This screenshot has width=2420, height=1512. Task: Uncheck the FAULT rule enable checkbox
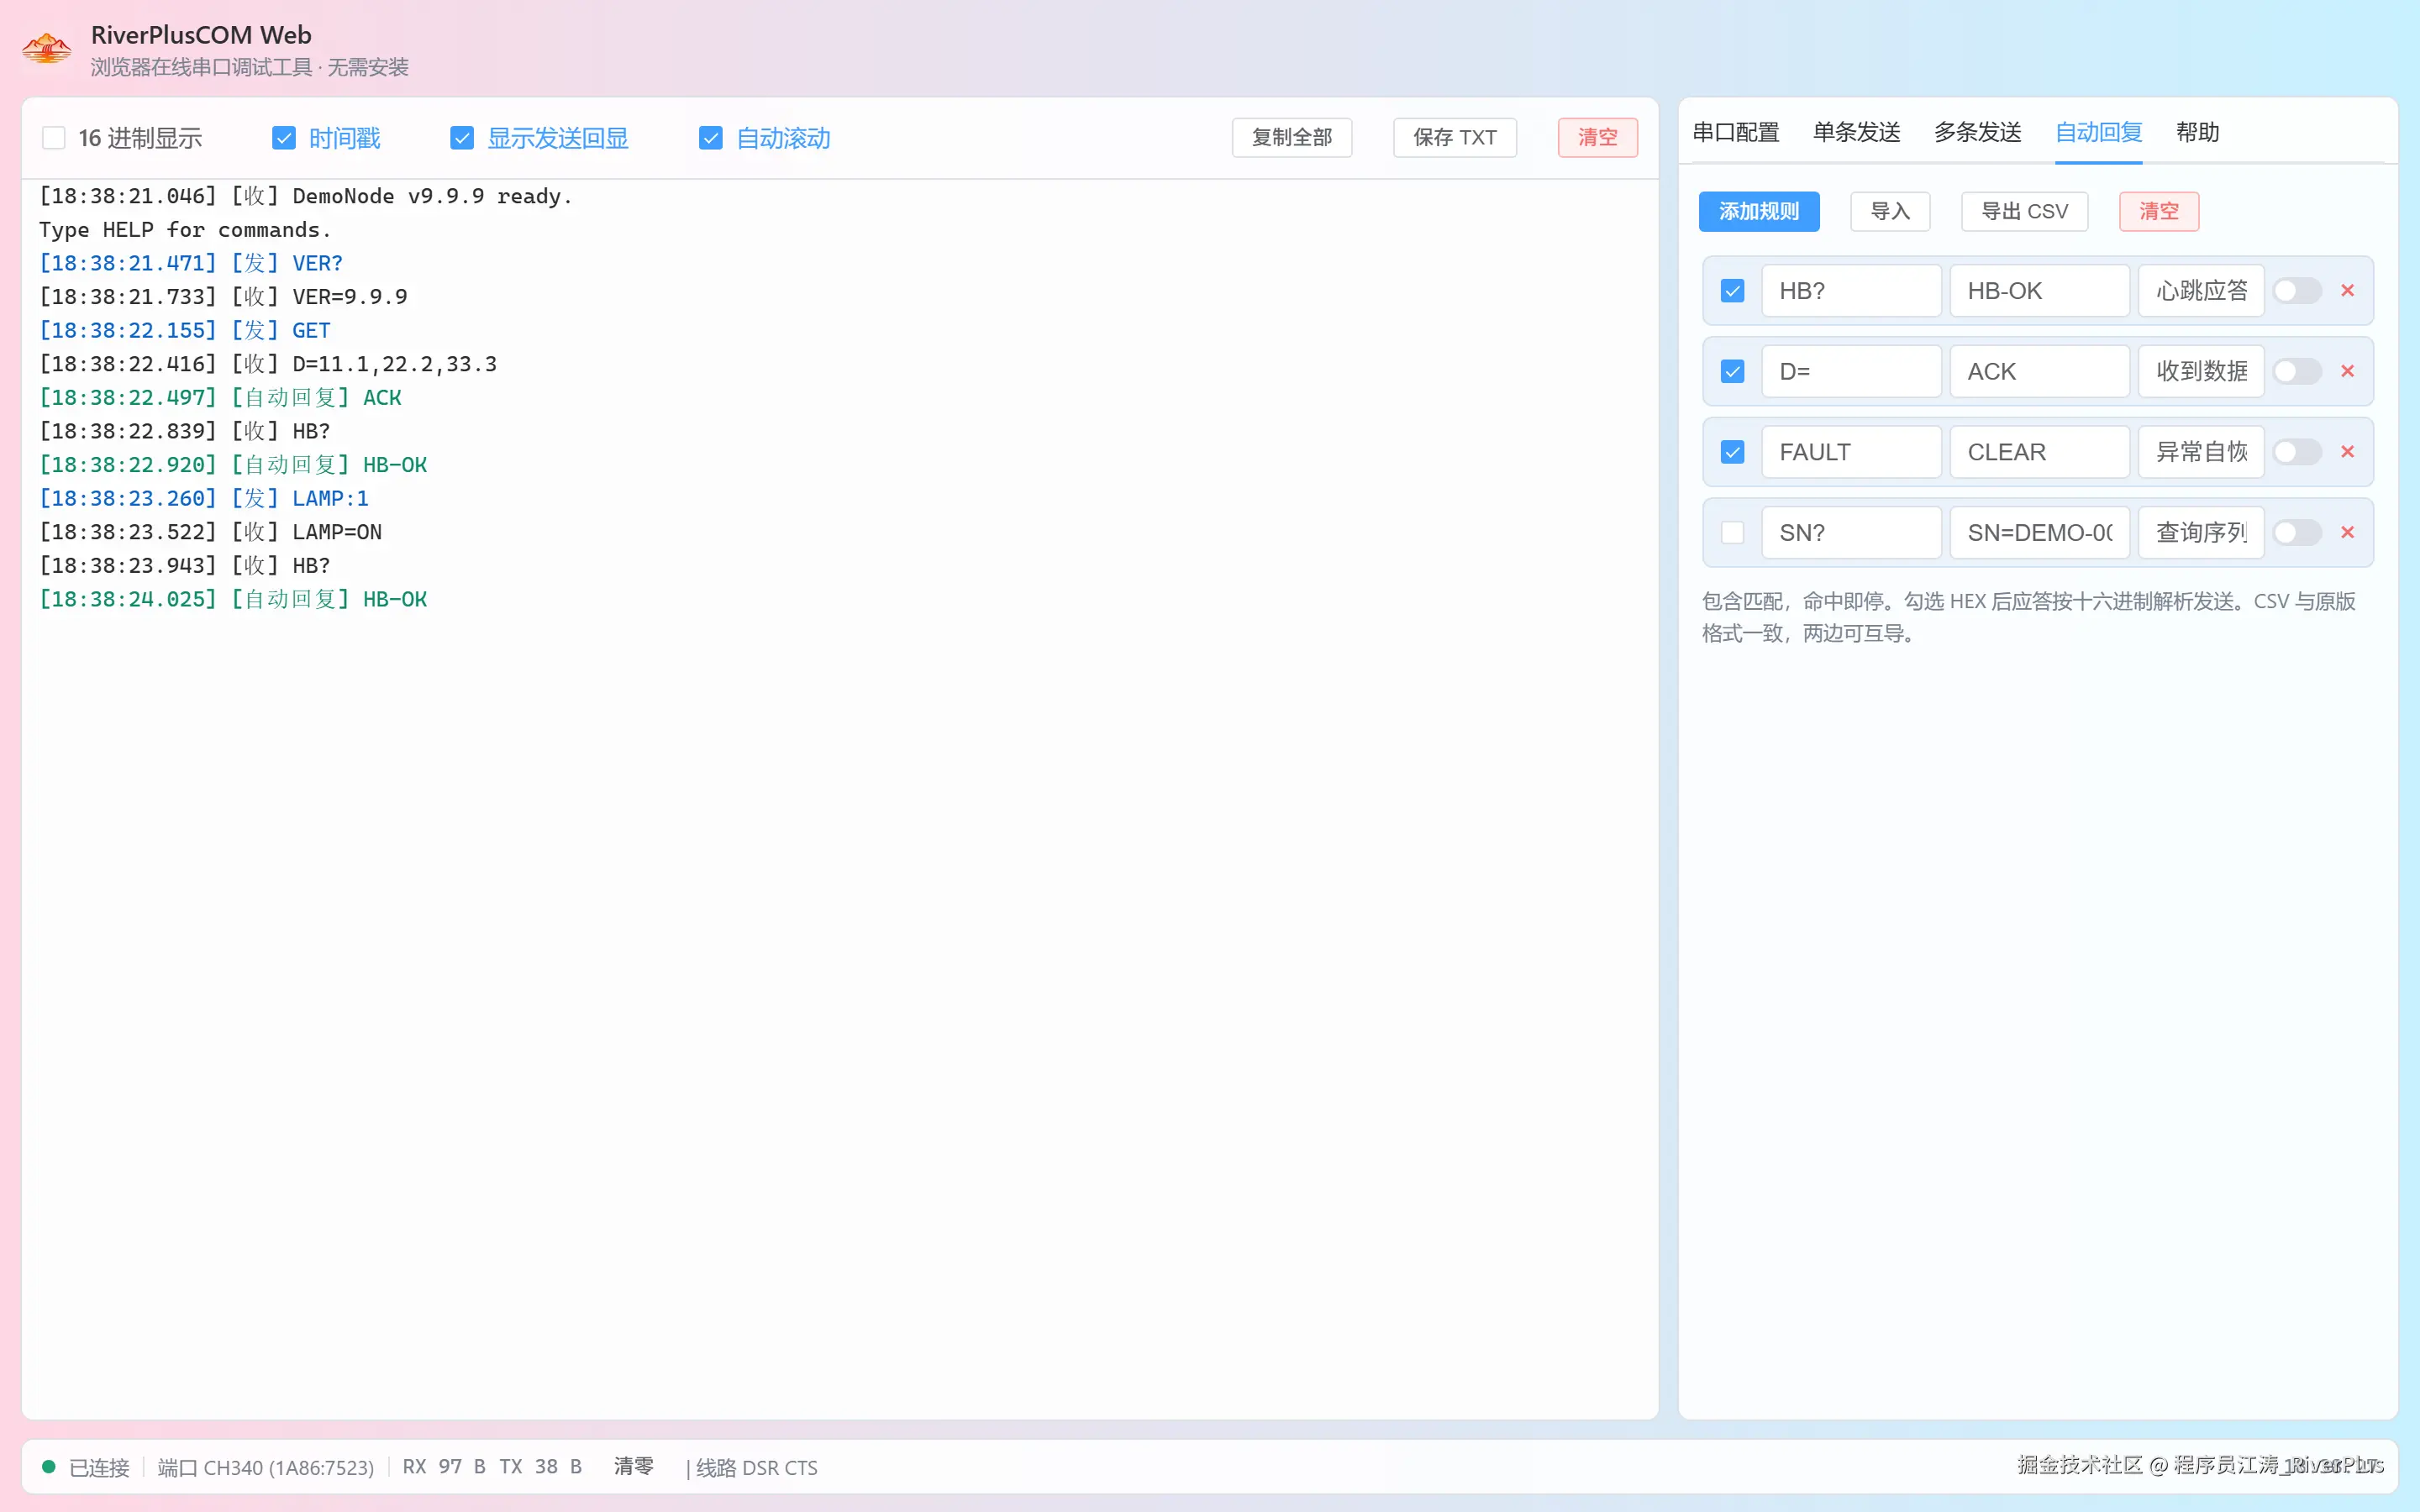pos(1733,452)
